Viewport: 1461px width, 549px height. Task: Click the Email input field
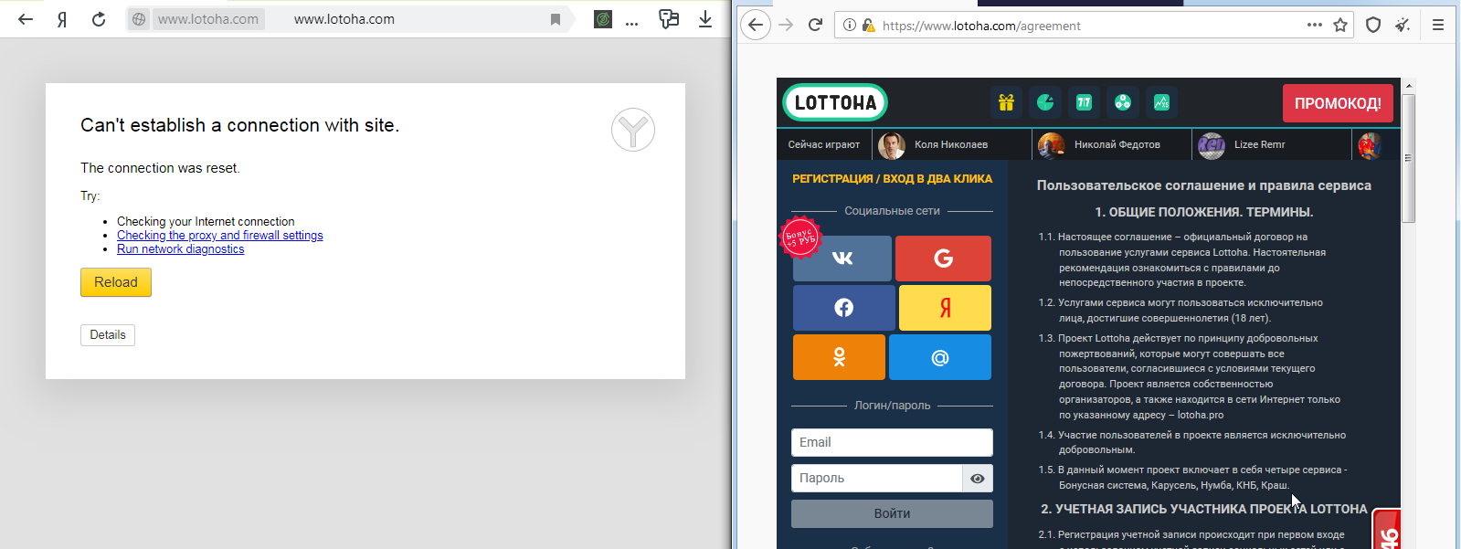(x=892, y=442)
